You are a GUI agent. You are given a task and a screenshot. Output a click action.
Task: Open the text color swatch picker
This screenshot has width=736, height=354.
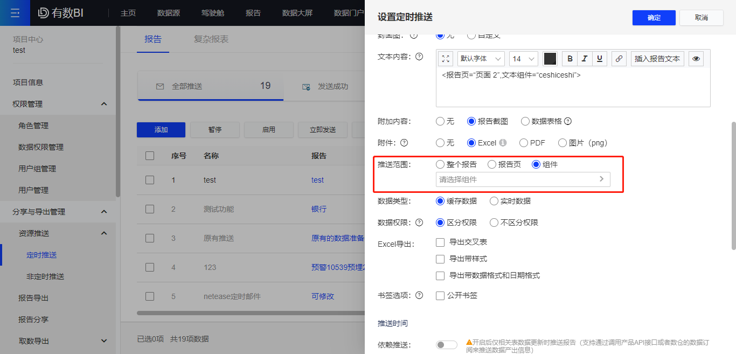pyautogui.click(x=549, y=58)
